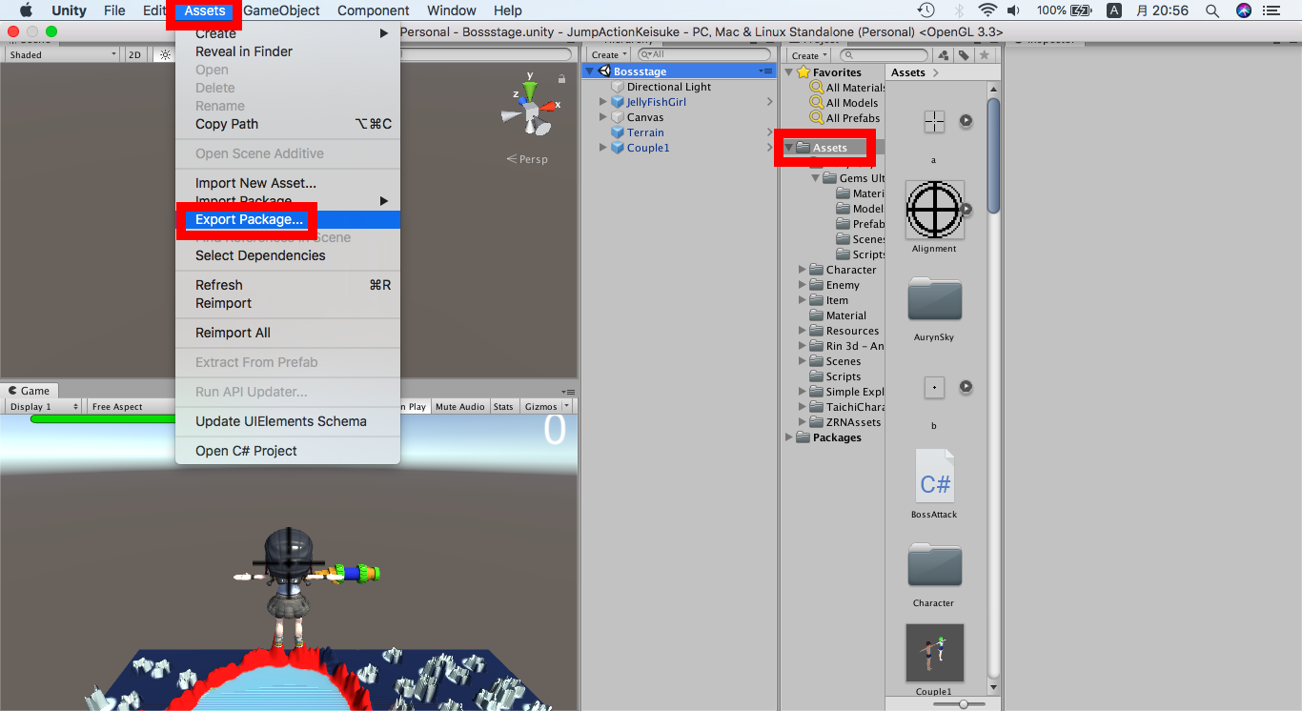Open Spotlight search magnifier in menu bar

pos(1212,10)
